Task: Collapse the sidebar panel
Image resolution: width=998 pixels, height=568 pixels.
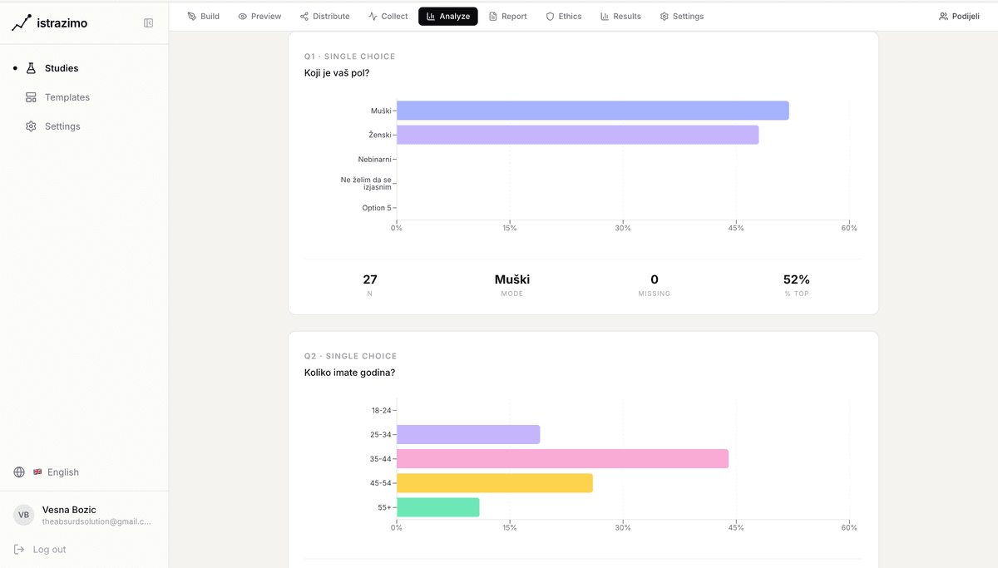Action: [x=148, y=23]
